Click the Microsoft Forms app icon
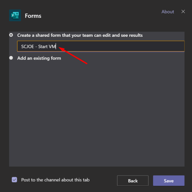192x192 pixels. tap(15, 15)
